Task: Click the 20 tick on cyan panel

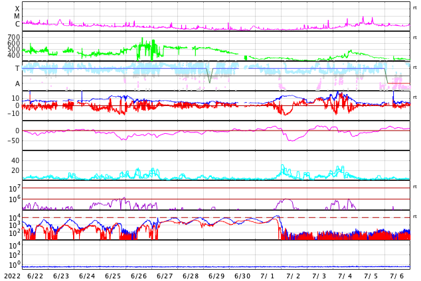Action: point(15,170)
